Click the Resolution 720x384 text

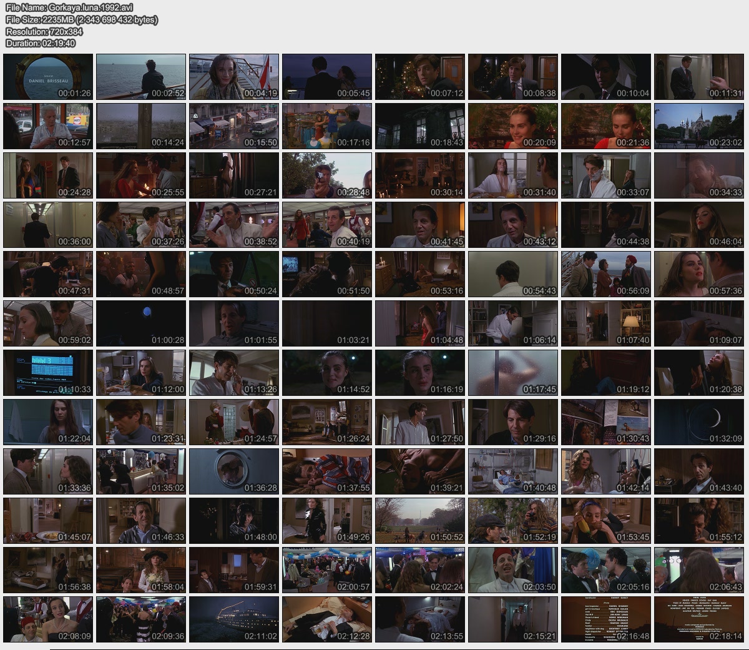pyautogui.click(x=44, y=31)
